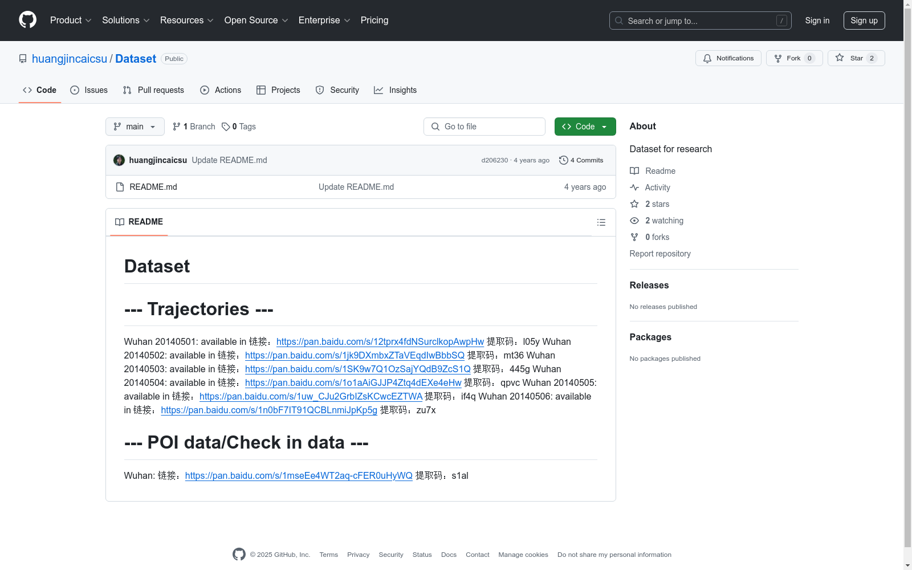
Task: Switch to the Actions tab
Action: click(x=221, y=90)
